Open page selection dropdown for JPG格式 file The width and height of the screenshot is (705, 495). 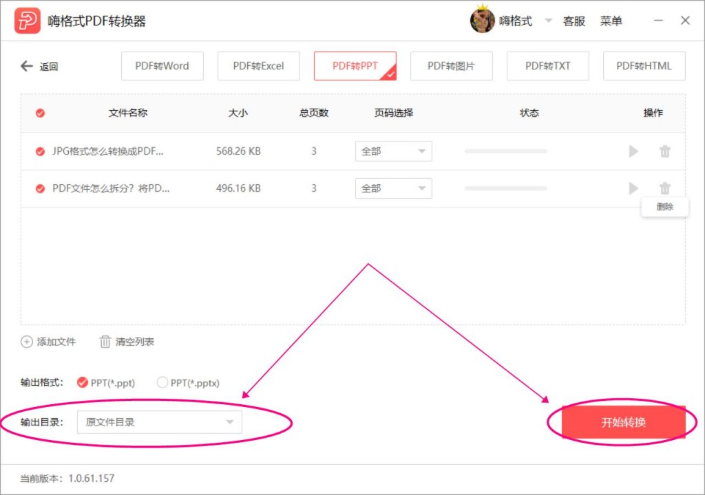click(393, 151)
